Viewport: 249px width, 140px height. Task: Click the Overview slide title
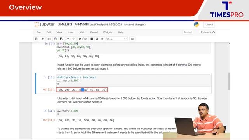tap(25, 7)
